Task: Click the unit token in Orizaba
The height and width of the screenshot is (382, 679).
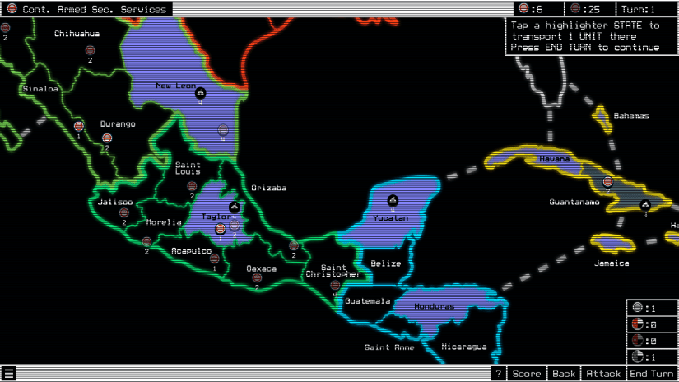Action: (x=294, y=245)
